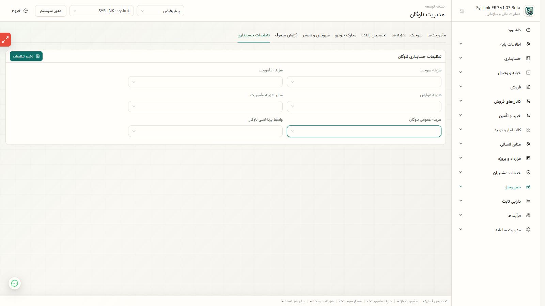This screenshot has height=306, width=545.
Task: Switch to the سرویس و تعمیر tab
Action: (x=316, y=35)
